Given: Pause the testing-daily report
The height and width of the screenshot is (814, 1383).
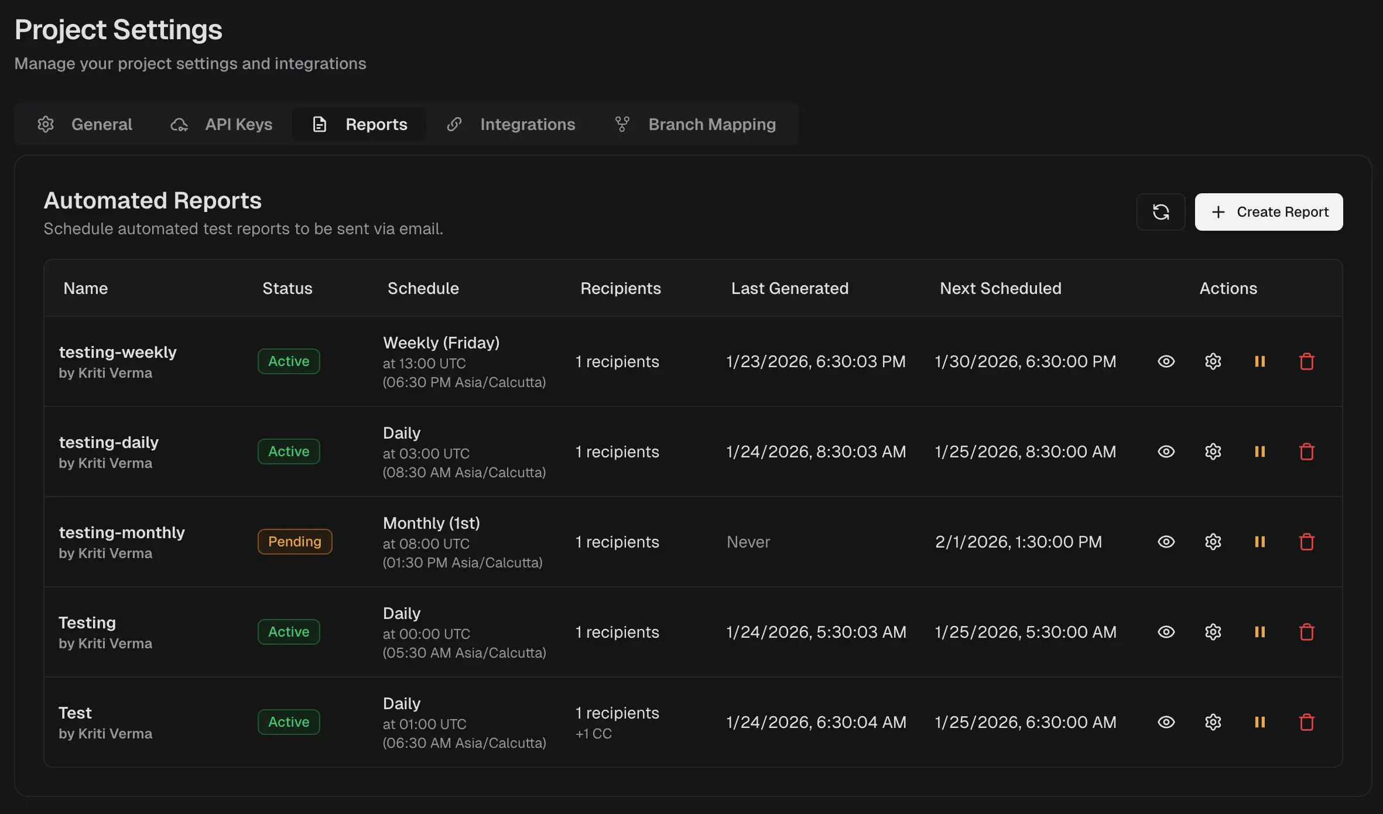Looking at the screenshot, I should tap(1259, 452).
